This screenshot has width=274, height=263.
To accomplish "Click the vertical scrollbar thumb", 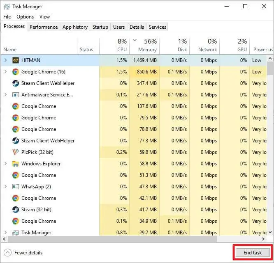I will (270, 69).
